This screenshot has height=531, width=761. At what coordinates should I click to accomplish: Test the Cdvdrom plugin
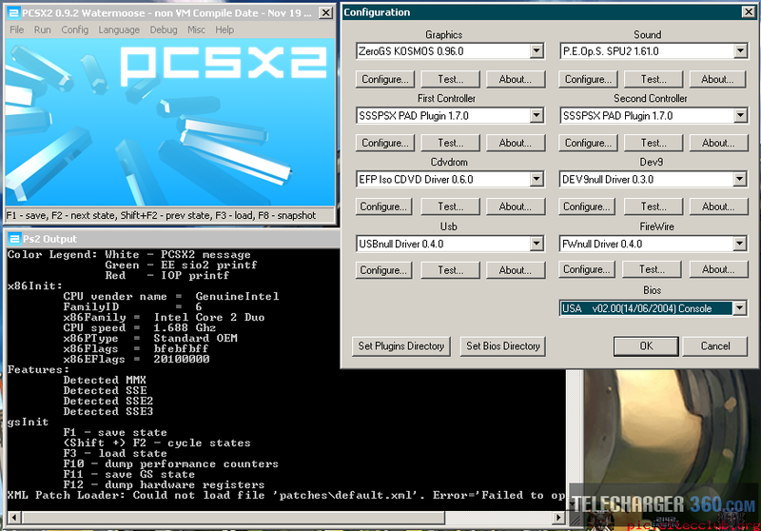pyautogui.click(x=450, y=206)
